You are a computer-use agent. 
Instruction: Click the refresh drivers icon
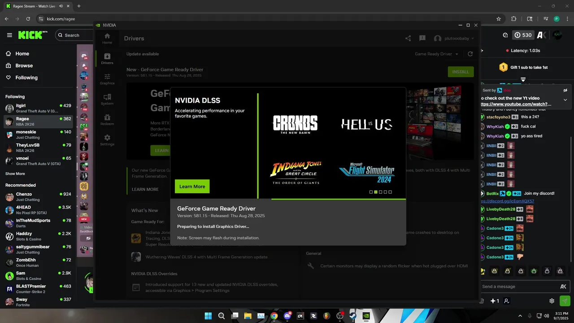pyautogui.click(x=470, y=54)
